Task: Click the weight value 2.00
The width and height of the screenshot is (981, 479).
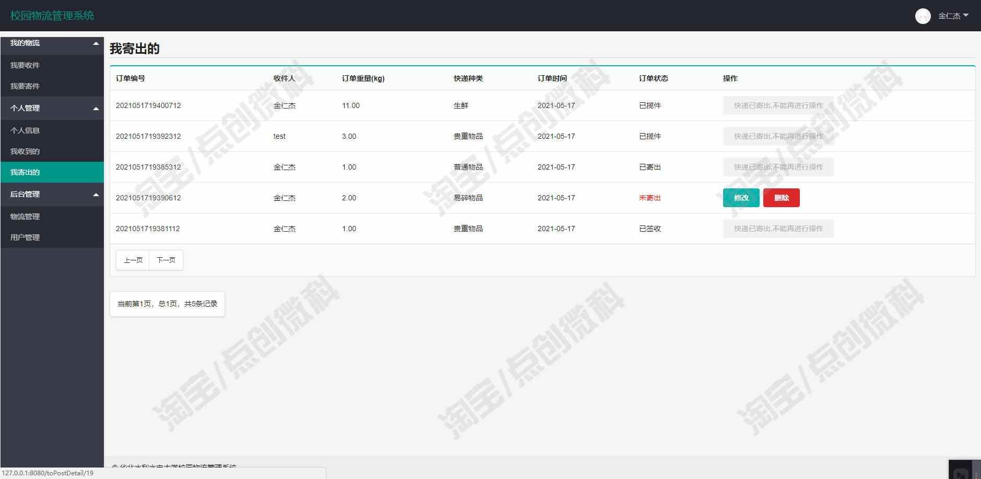Action: coord(349,198)
